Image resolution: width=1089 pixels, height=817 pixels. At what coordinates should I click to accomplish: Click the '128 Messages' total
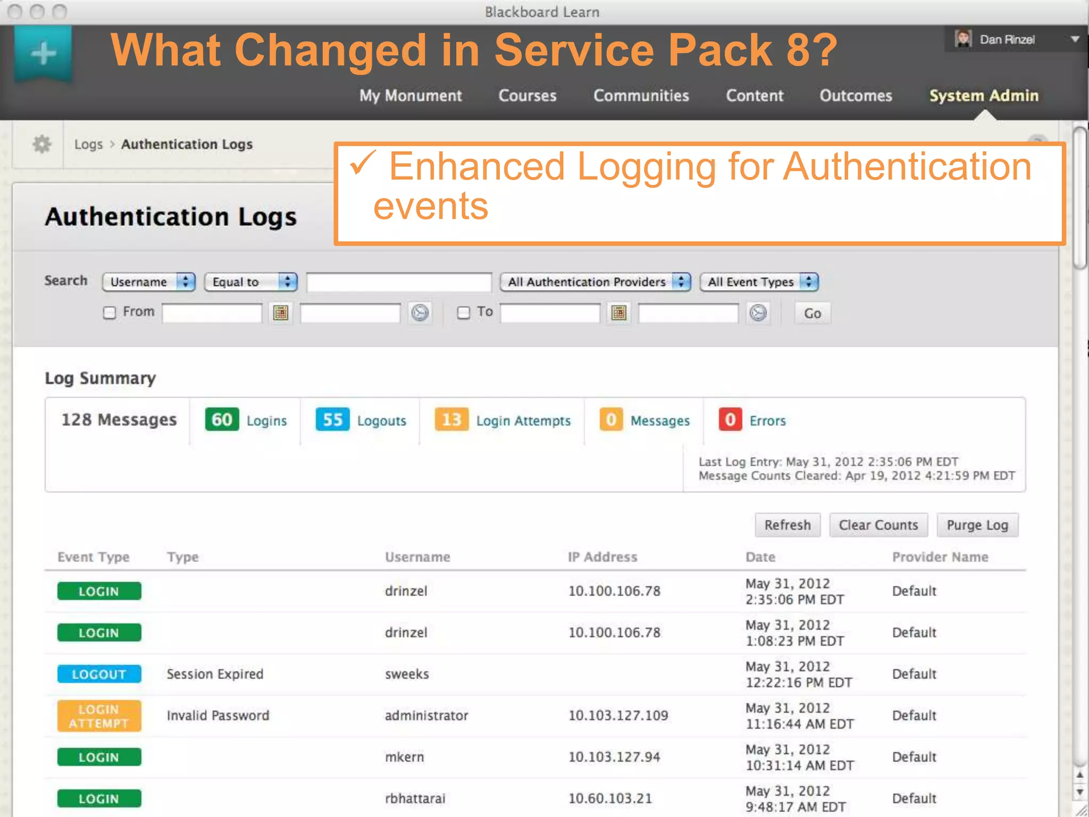pyautogui.click(x=119, y=420)
